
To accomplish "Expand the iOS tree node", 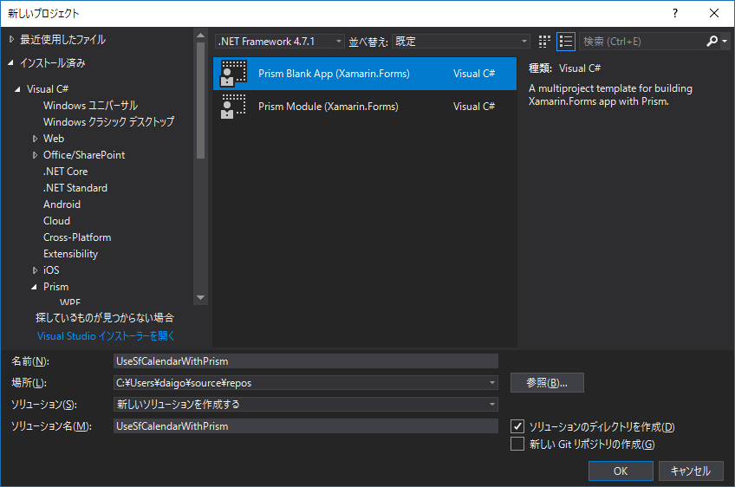I will 36,270.
